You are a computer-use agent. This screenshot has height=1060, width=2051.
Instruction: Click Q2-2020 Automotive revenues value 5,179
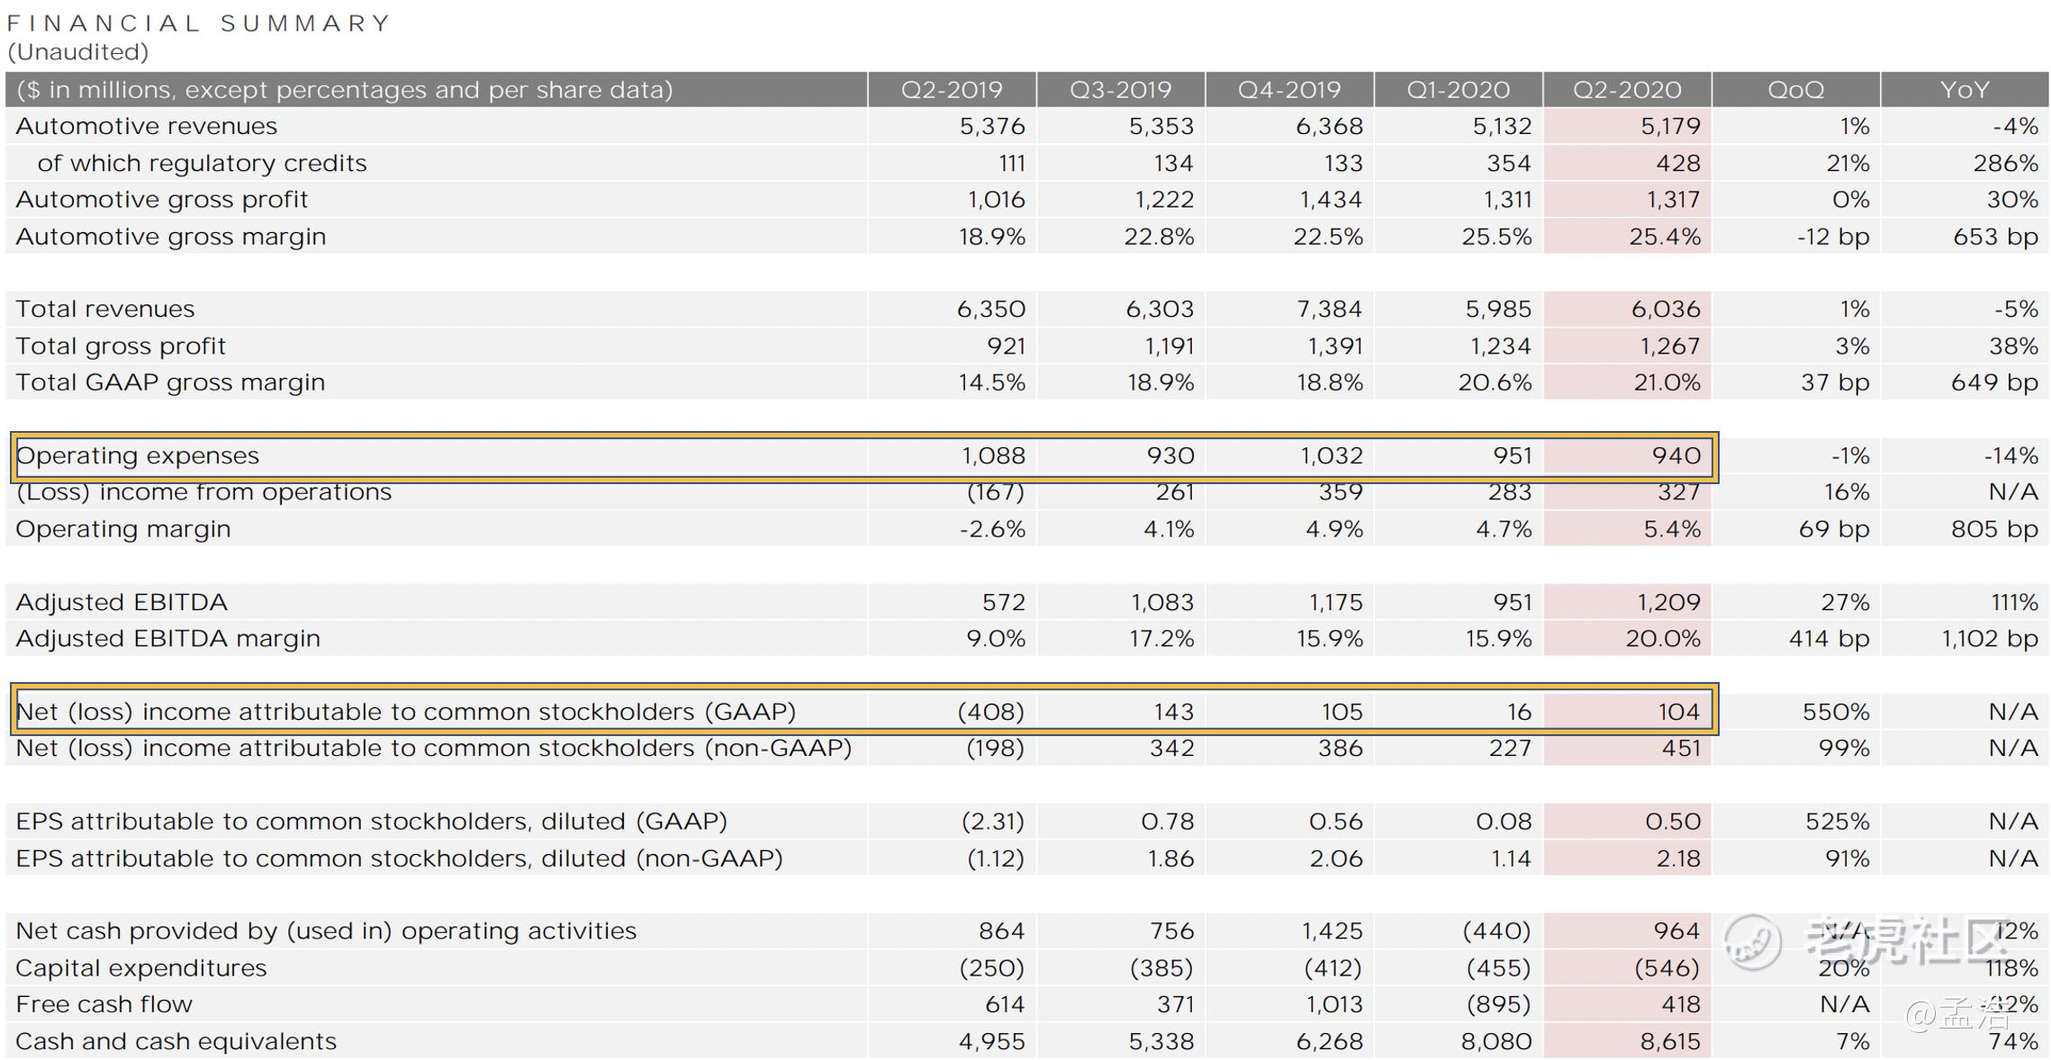click(x=1670, y=126)
